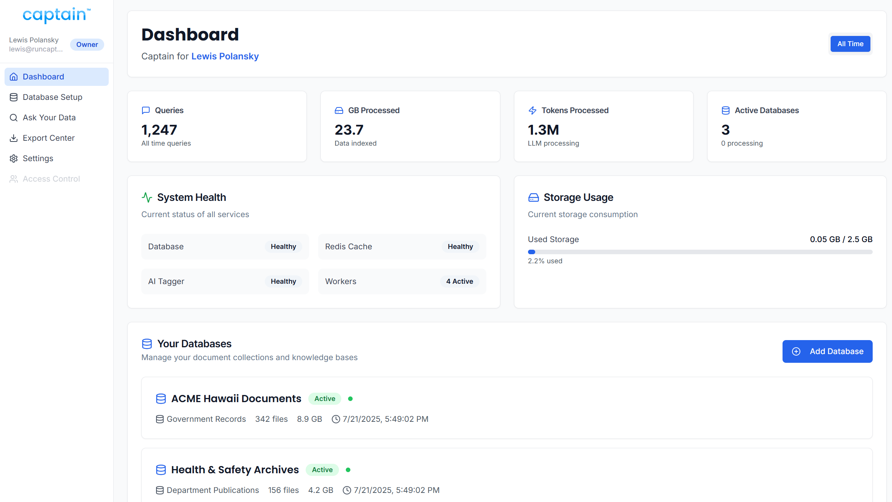
Task: Click the Ask Your Data magnifier icon
Action: pyautogui.click(x=14, y=118)
